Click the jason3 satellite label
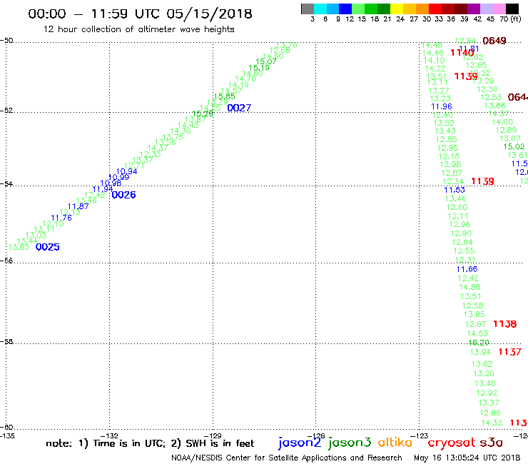528x464 pixels. point(350,443)
